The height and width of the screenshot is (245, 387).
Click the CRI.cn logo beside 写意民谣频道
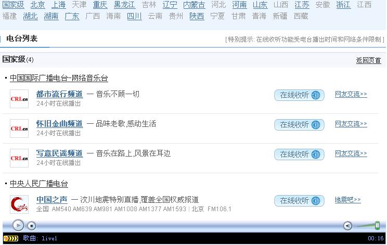click(19, 158)
